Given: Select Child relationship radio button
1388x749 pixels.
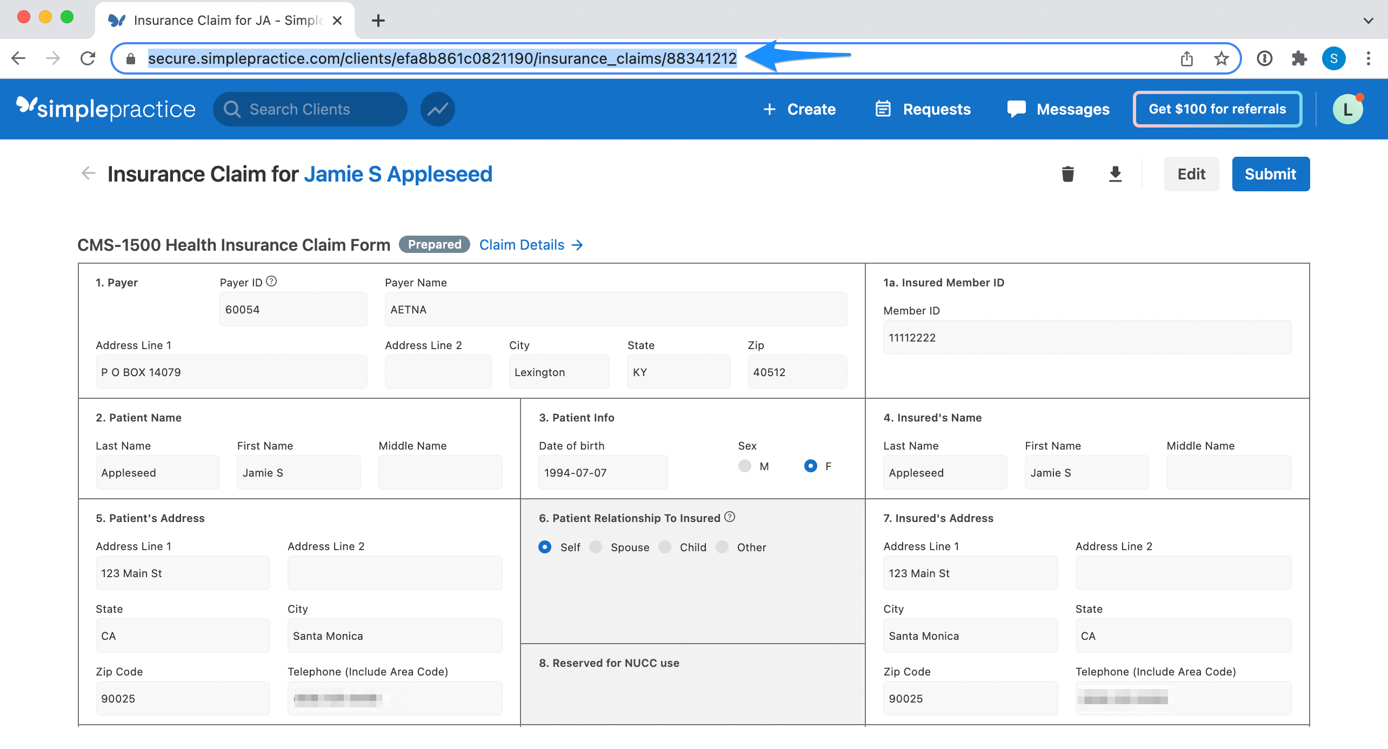Looking at the screenshot, I should pos(664,547).
